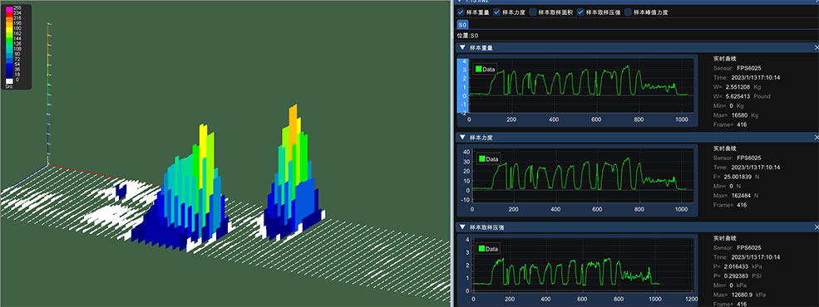Click green Data legend in 样本力度 chart

tap(488, 159)
